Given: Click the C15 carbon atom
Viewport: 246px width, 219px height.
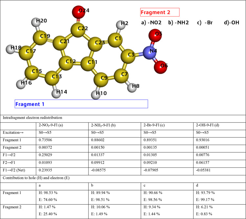Looking at the screenshot, I should click(x=32, y=73).
